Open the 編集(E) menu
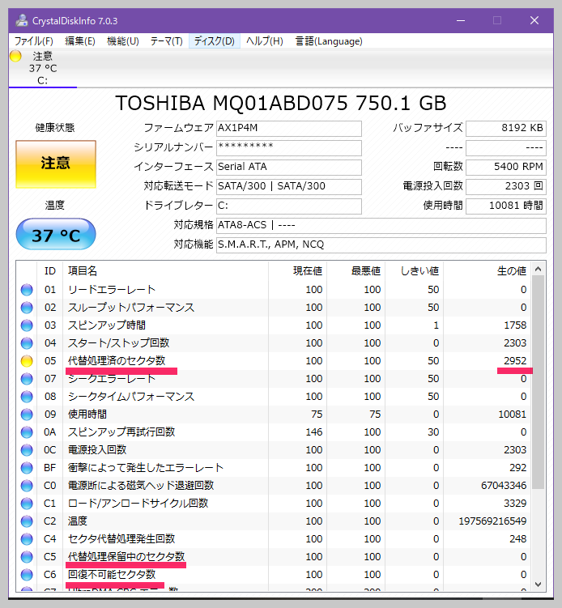 80,41
